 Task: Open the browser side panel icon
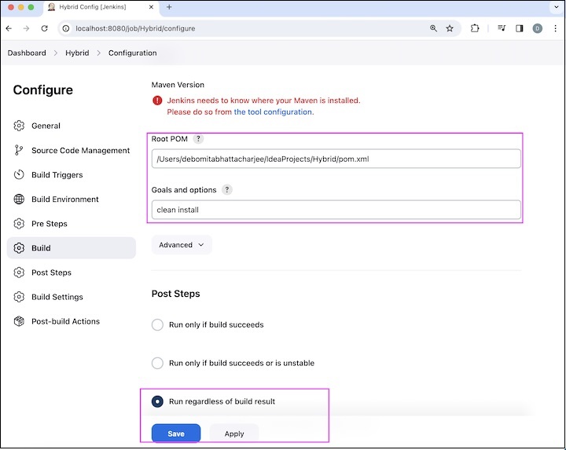coord(520,28)
